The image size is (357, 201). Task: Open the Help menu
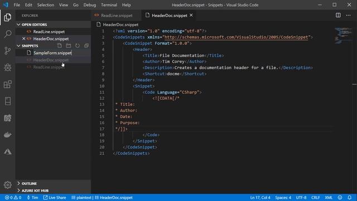(x=127, y=5)
